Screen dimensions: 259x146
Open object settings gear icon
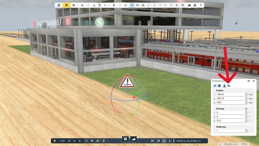coord(159,141)
